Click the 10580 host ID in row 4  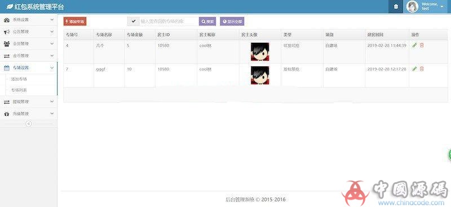pyautogui.click(x=163, y=46)
